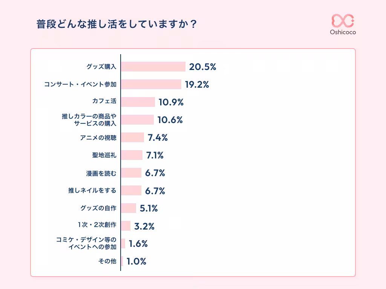Select the コンサート・イベント参加 category label
The width and height of the screenshot is (386, 289).
[80, 85]
